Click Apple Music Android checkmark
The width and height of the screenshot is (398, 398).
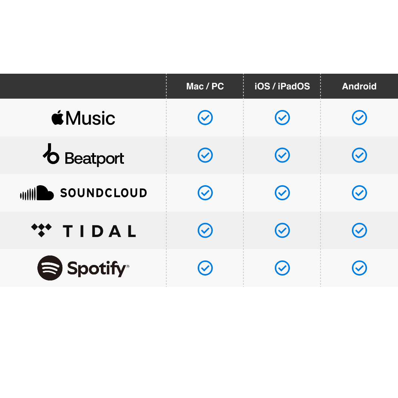coord(359,118)
